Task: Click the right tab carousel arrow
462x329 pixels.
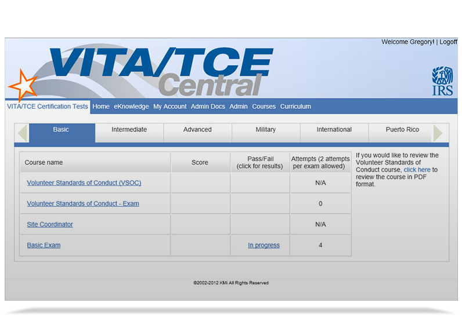Action: click(x=438, y=133)
